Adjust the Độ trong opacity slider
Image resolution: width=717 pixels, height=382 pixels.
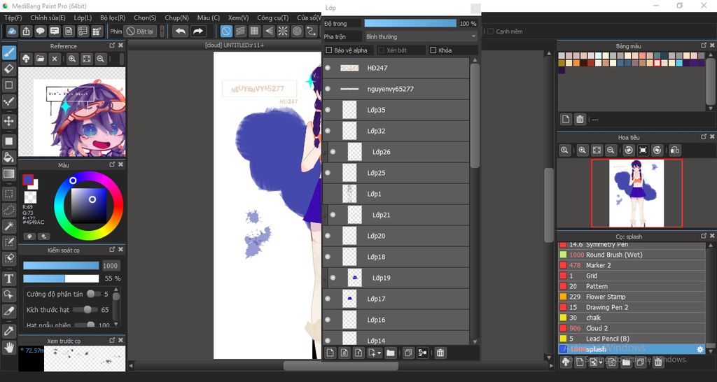coord(410,23)
